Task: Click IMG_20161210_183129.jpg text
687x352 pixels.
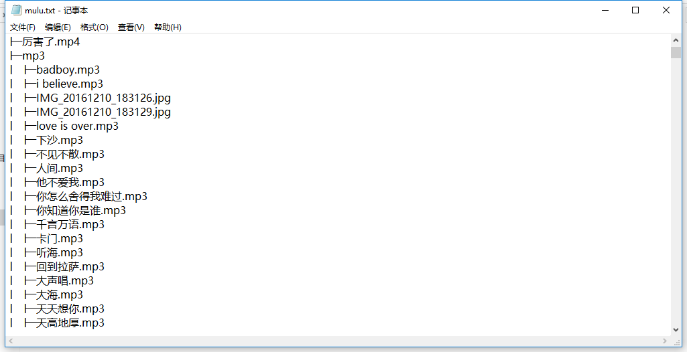Action: (103, 112)
